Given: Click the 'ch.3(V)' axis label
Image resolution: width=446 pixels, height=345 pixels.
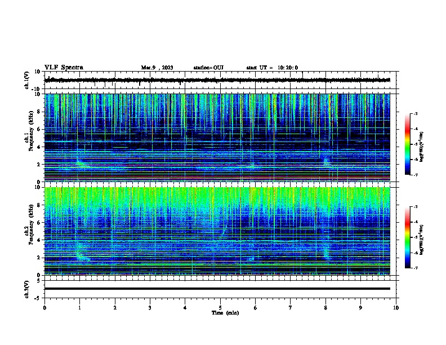Looking at the screenshot, I should 27,289.
